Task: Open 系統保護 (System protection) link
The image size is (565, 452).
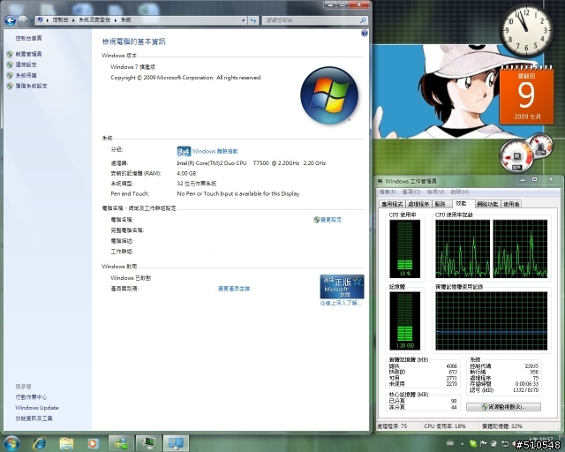Action: point(26,75)
